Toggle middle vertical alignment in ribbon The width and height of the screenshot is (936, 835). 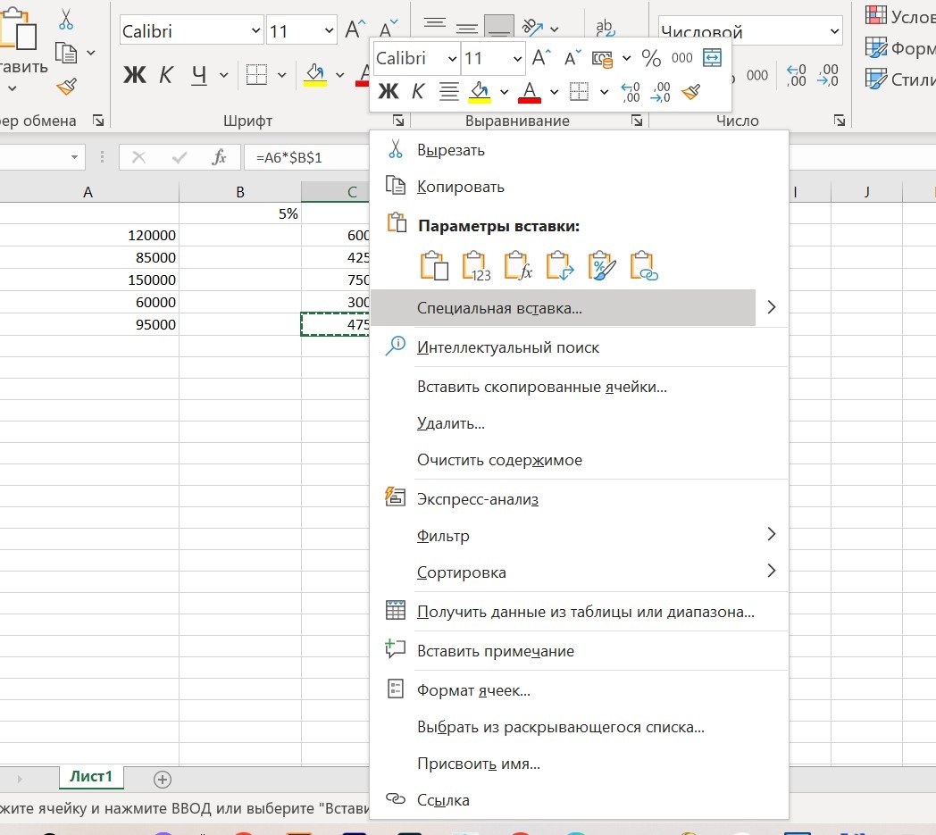point(467,26)
